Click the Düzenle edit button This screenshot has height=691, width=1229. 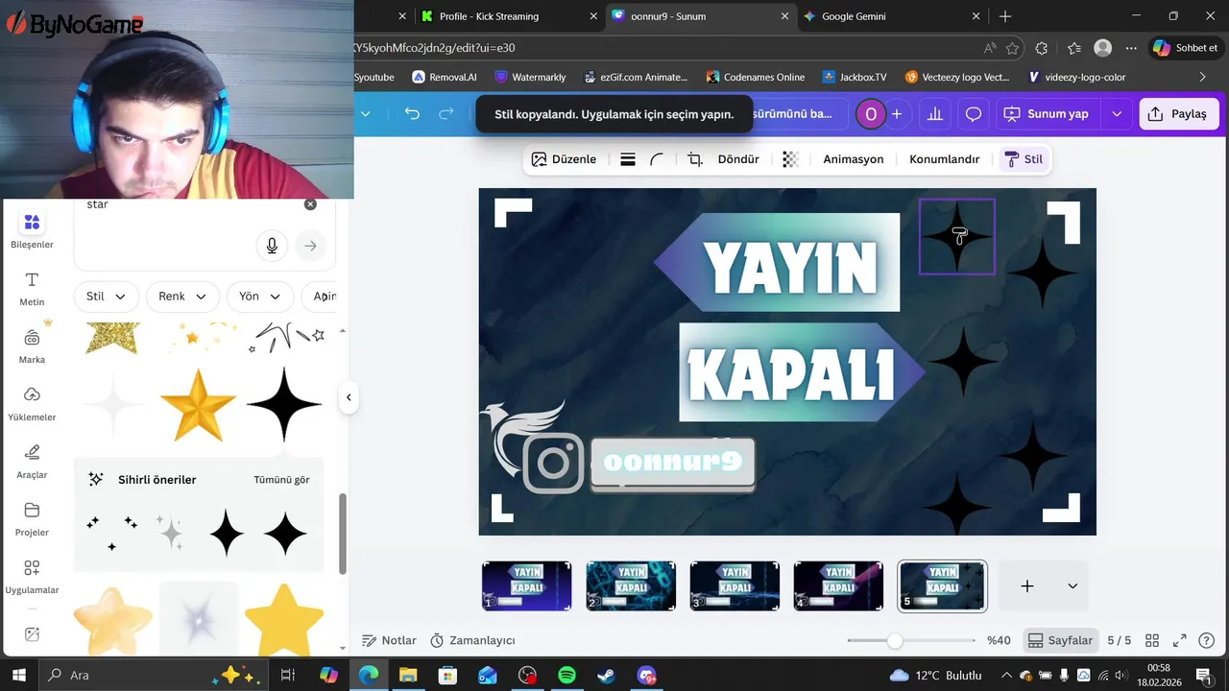564,159
